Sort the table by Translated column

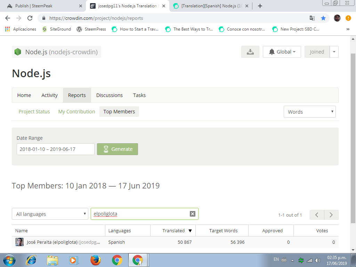click(x=173, y=230)
